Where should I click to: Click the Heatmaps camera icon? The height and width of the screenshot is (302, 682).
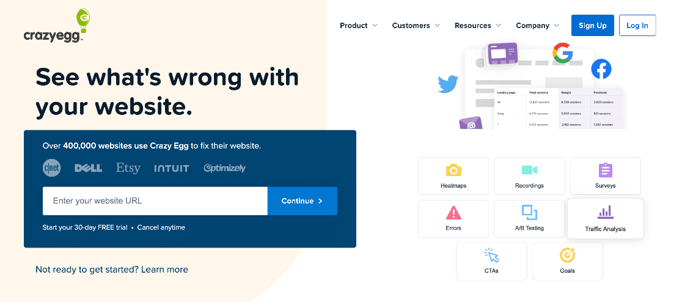click(453, 170)
